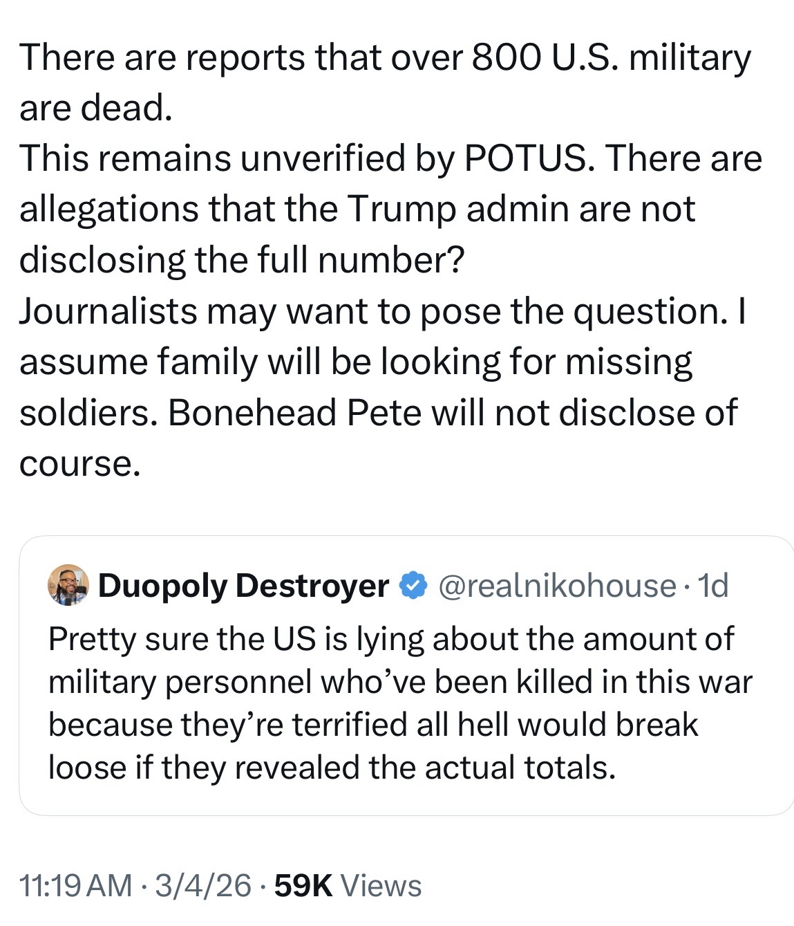Screen dimensions: 794x926
Task: Open the 11:19 AM post timestamp
Action: click(x=75, y=885)
